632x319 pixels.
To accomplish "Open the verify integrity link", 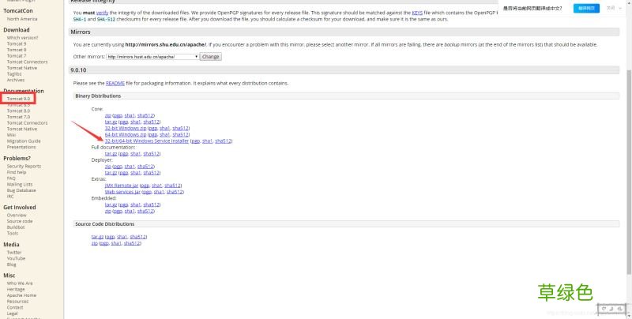I will point(124,14).
